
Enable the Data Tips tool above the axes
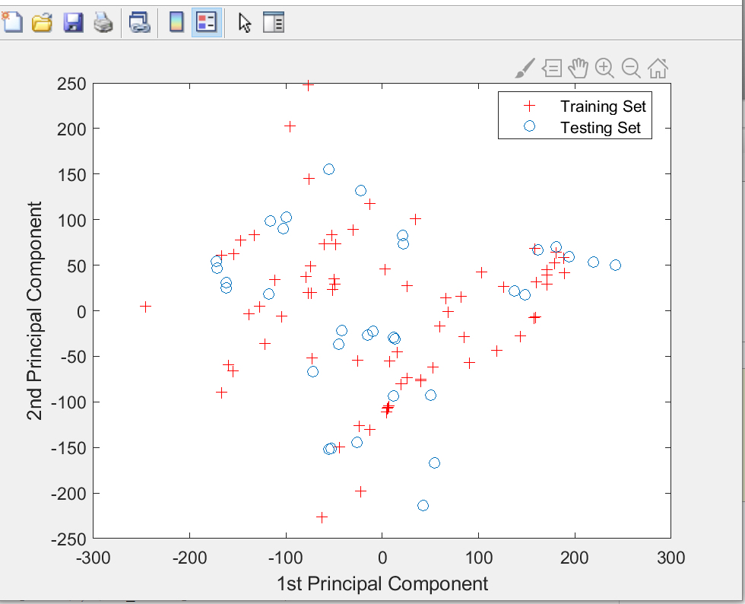click(552, 68)
